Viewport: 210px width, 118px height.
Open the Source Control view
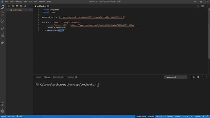click(x=3, y=21)
